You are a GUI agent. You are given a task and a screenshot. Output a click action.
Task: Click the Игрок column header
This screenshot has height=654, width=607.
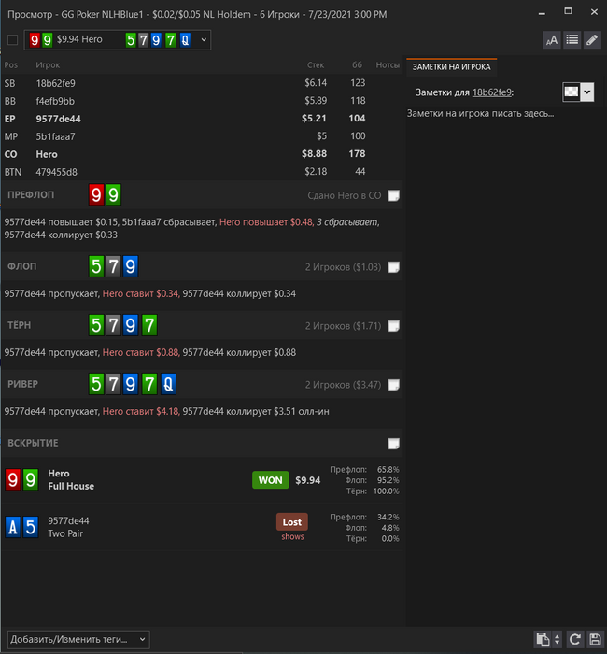pyautogui.click(x=48, y=65)
